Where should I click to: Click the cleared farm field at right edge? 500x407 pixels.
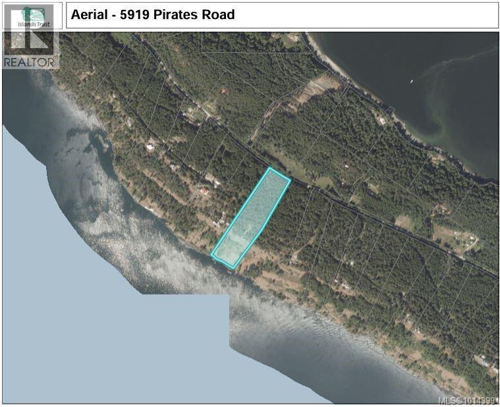(x=456, y=238)
